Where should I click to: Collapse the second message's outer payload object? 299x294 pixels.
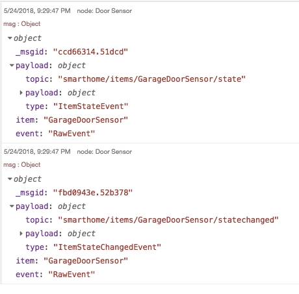click(x=12, y=206)
